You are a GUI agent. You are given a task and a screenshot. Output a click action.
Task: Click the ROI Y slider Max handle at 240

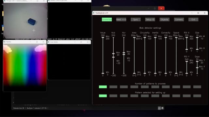click(186, 61)
